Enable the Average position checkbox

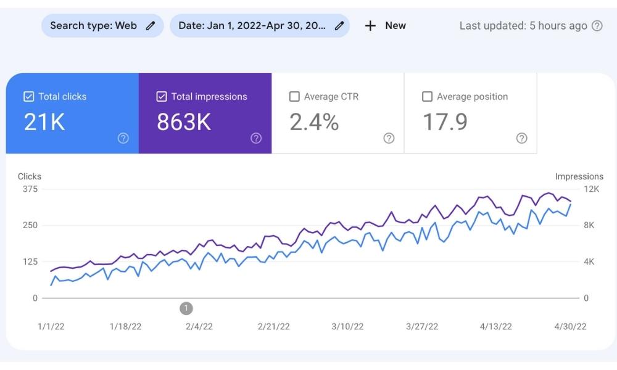[x=427, y=96]
